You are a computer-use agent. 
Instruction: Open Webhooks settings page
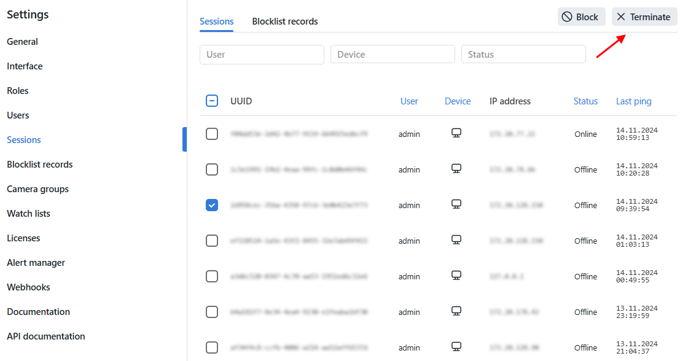coord(29,287)
